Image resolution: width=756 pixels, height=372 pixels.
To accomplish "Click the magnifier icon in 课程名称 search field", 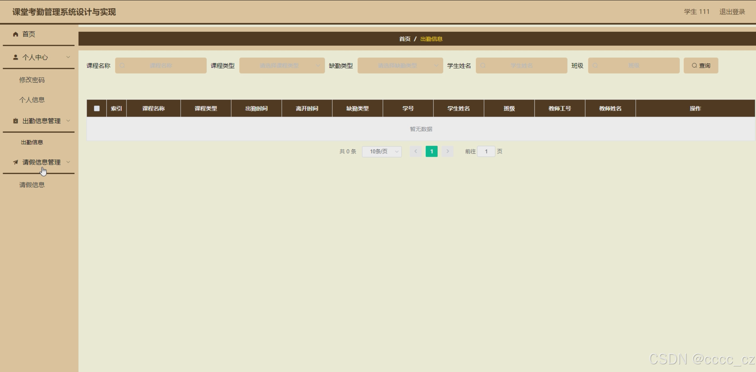I will pyautogui.click(x=122, y=66).
